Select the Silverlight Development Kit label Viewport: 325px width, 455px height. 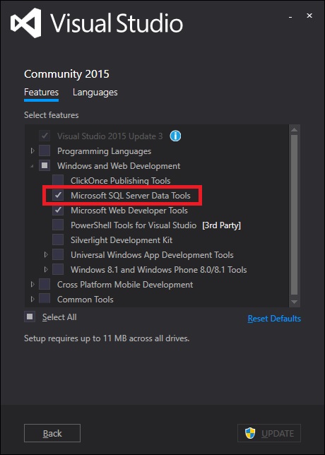click(122, 240)
